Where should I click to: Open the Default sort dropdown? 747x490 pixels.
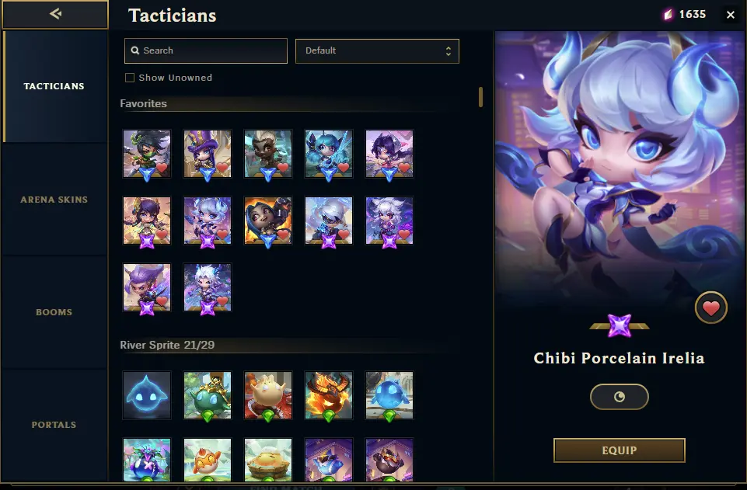(377, 51)
